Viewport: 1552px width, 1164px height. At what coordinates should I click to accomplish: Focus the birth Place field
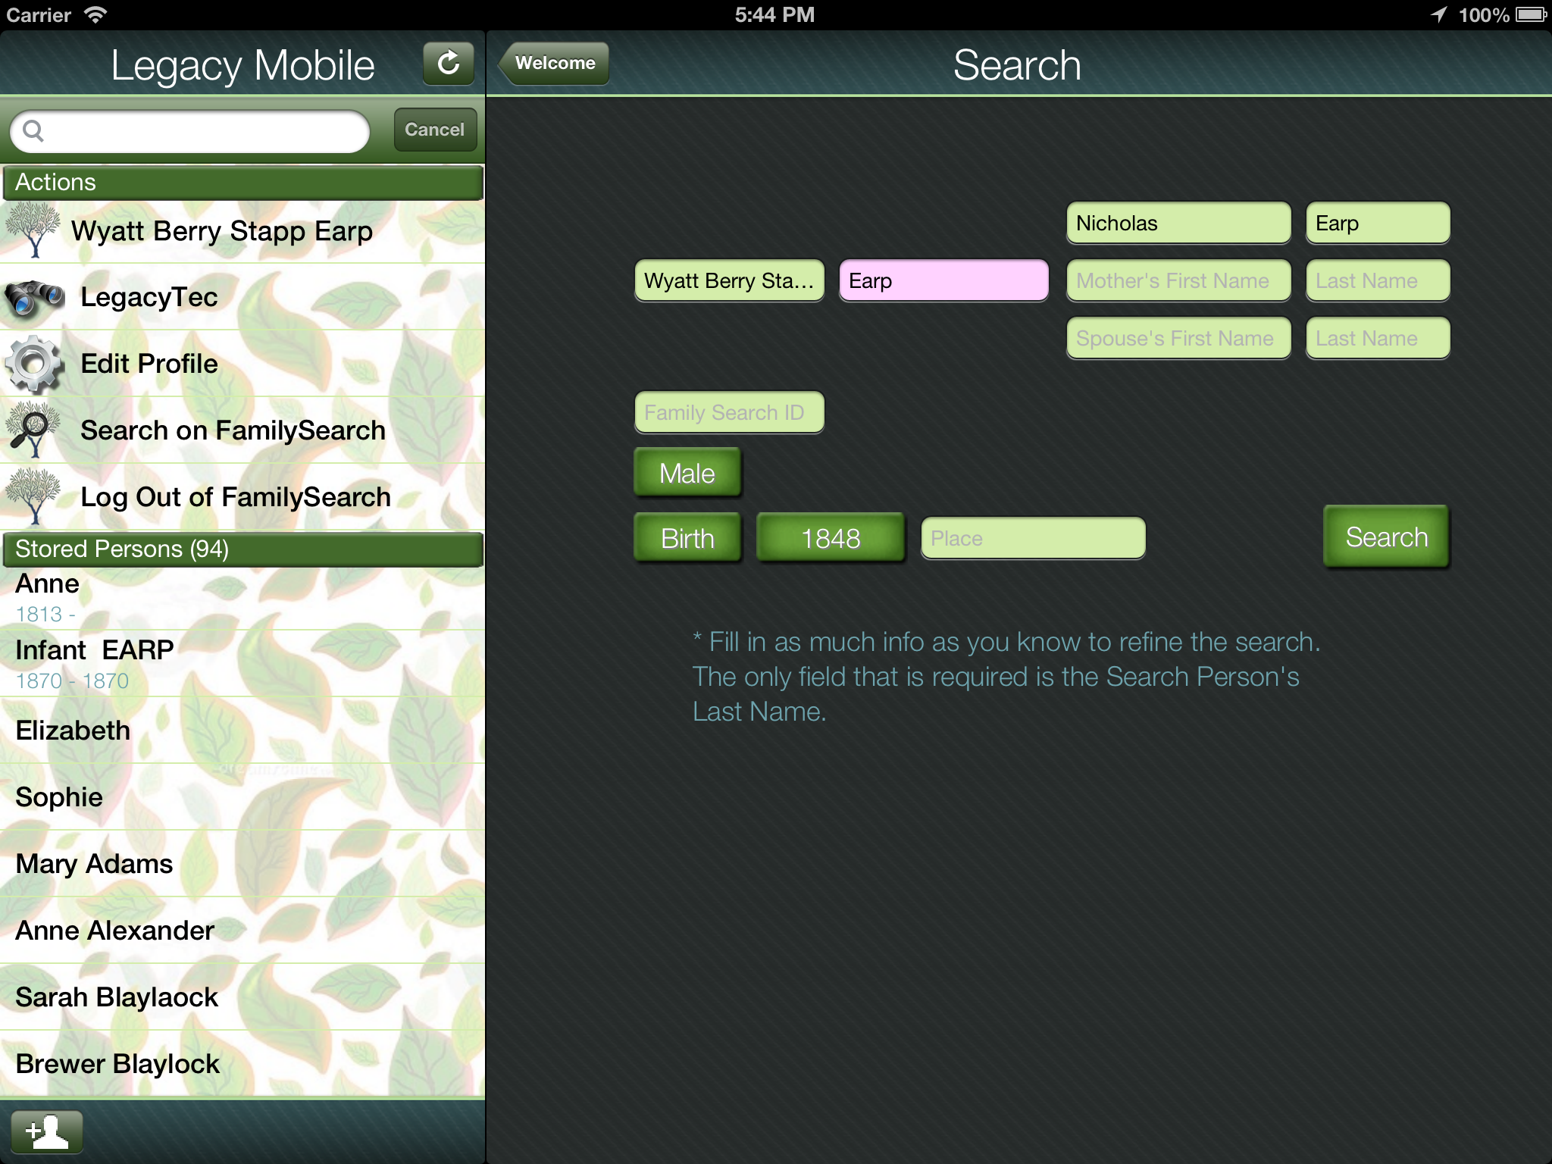(x=1032, y=538)
